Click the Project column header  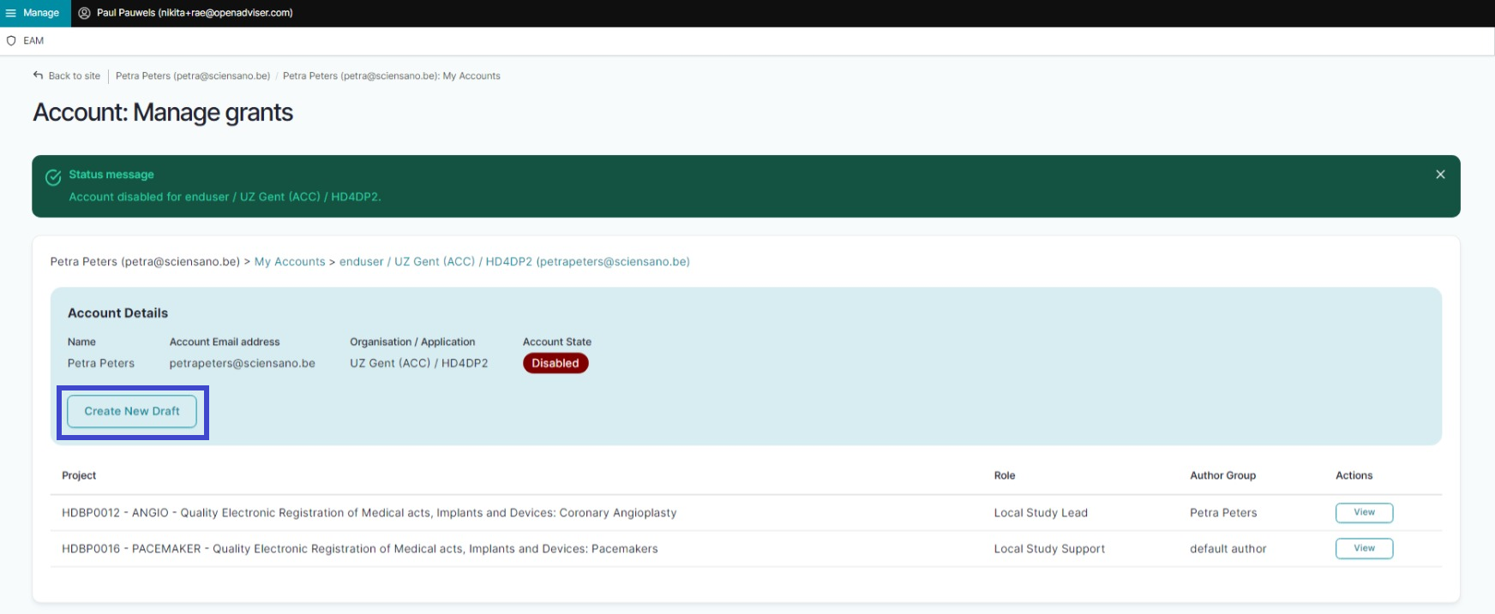(x=79, y=476)
